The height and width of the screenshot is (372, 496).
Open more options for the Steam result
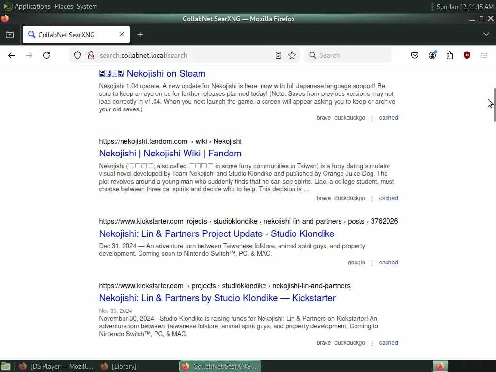[372, 118]
